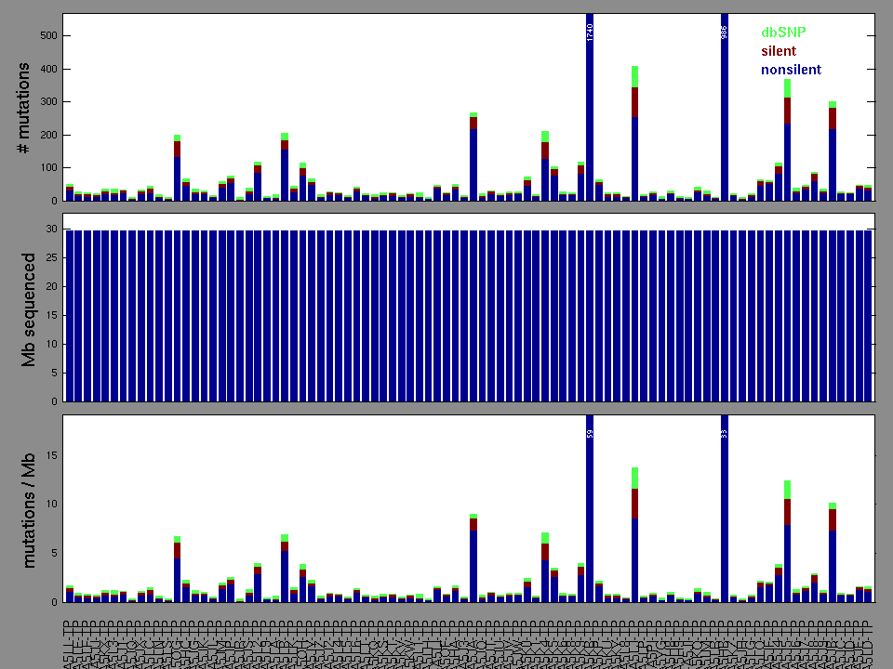Click the first bar in Mb sequenced chart
This screenshot has width=893, height=669.
[70, 316]
